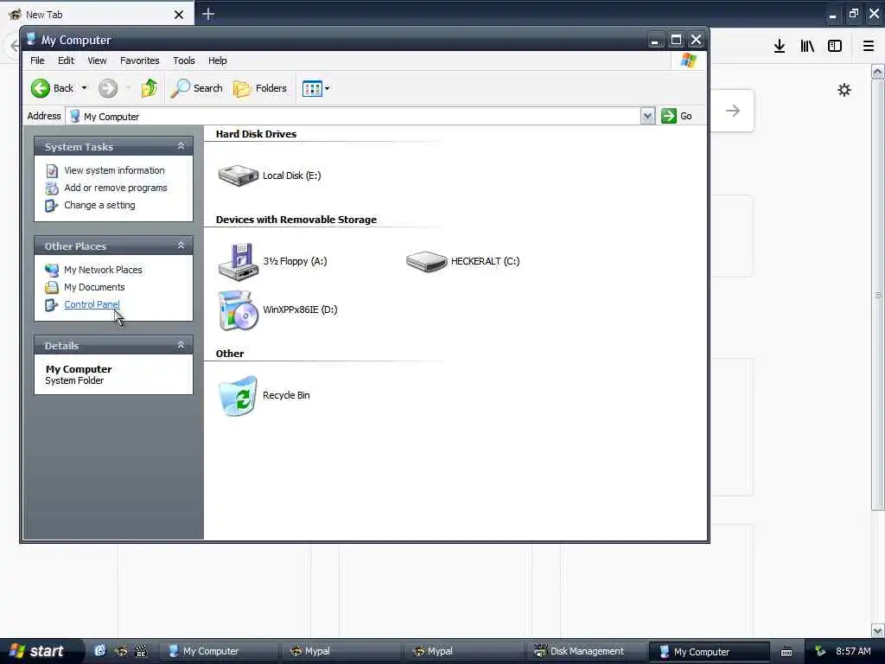Open Search in the toolbar
Image resolution: width=885 pixels, height=664 pixels.
tap(196, 88)
